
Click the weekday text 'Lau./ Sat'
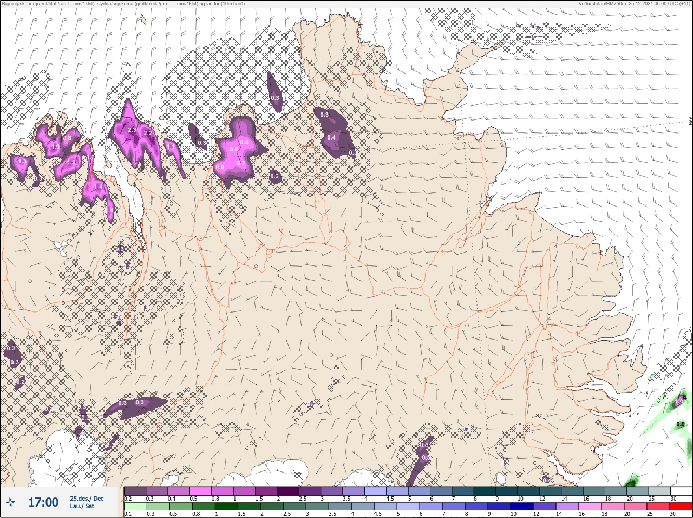(82, 507)
